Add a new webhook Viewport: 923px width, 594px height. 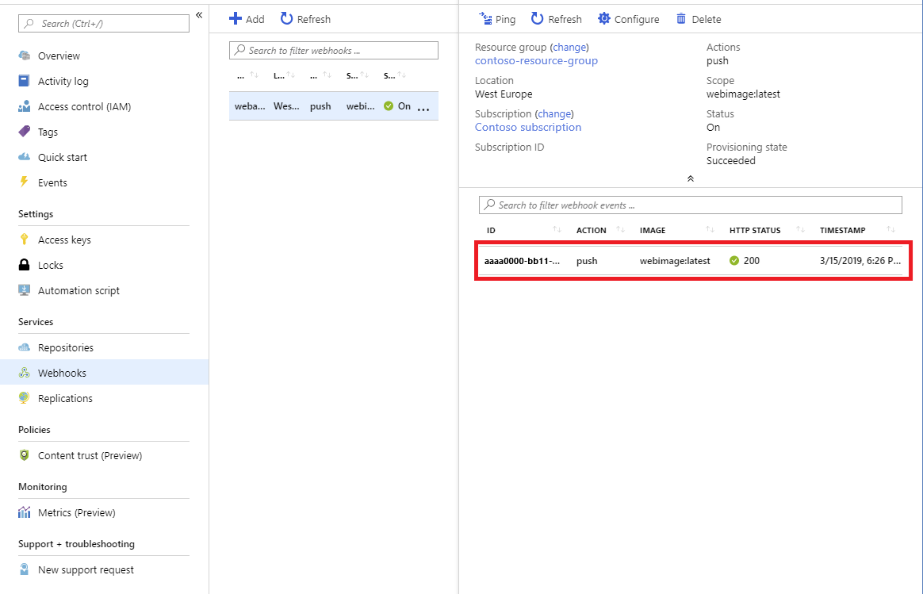pyautogui.click(x=246, y=18)
